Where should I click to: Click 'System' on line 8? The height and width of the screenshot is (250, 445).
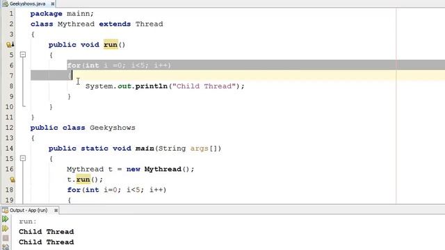pyautogui.click(x=99, y=86)
